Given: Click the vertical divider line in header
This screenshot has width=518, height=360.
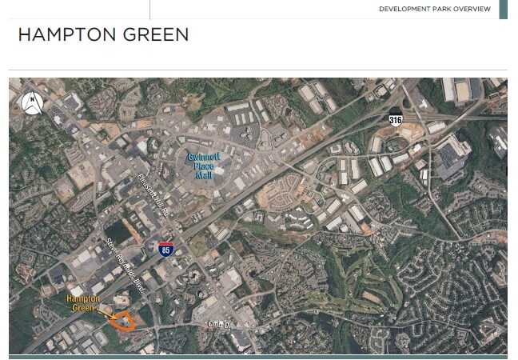Looking at the screenshot, I should 150,10.
